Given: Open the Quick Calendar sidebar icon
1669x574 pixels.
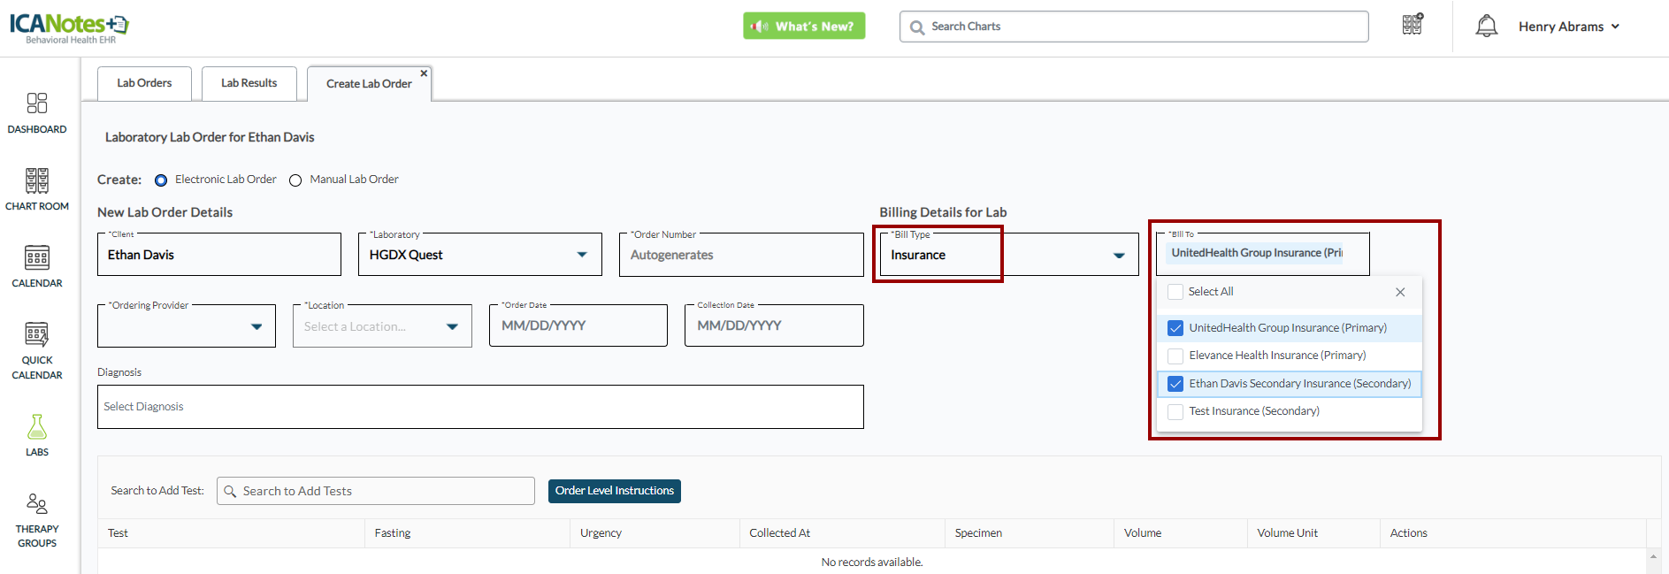Looking at the screenshot, I should pos(37,334).
